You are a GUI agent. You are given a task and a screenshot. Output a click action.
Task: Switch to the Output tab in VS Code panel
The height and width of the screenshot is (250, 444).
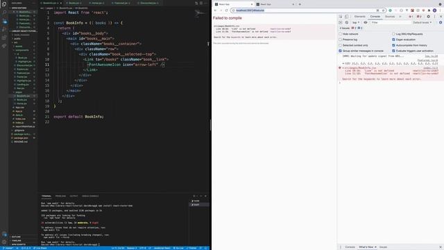[74, 196]
